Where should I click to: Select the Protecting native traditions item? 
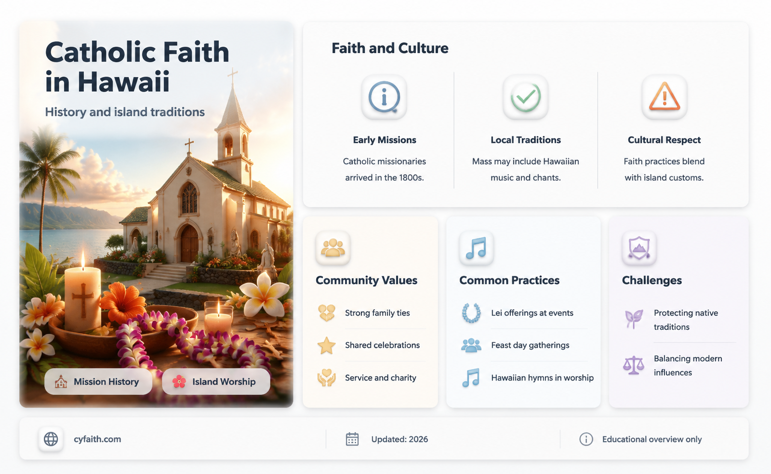coord(679,320)
